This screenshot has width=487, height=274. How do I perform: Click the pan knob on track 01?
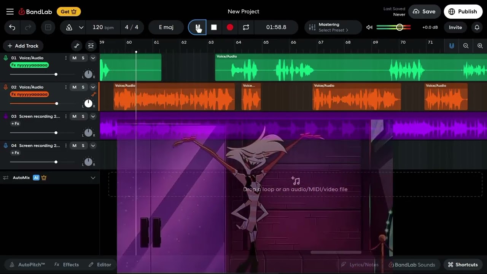point(88,74)
